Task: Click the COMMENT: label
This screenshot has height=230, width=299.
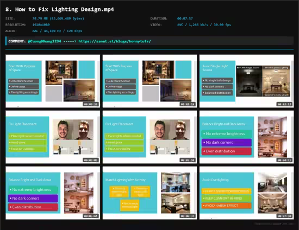Action: point(17,41)
